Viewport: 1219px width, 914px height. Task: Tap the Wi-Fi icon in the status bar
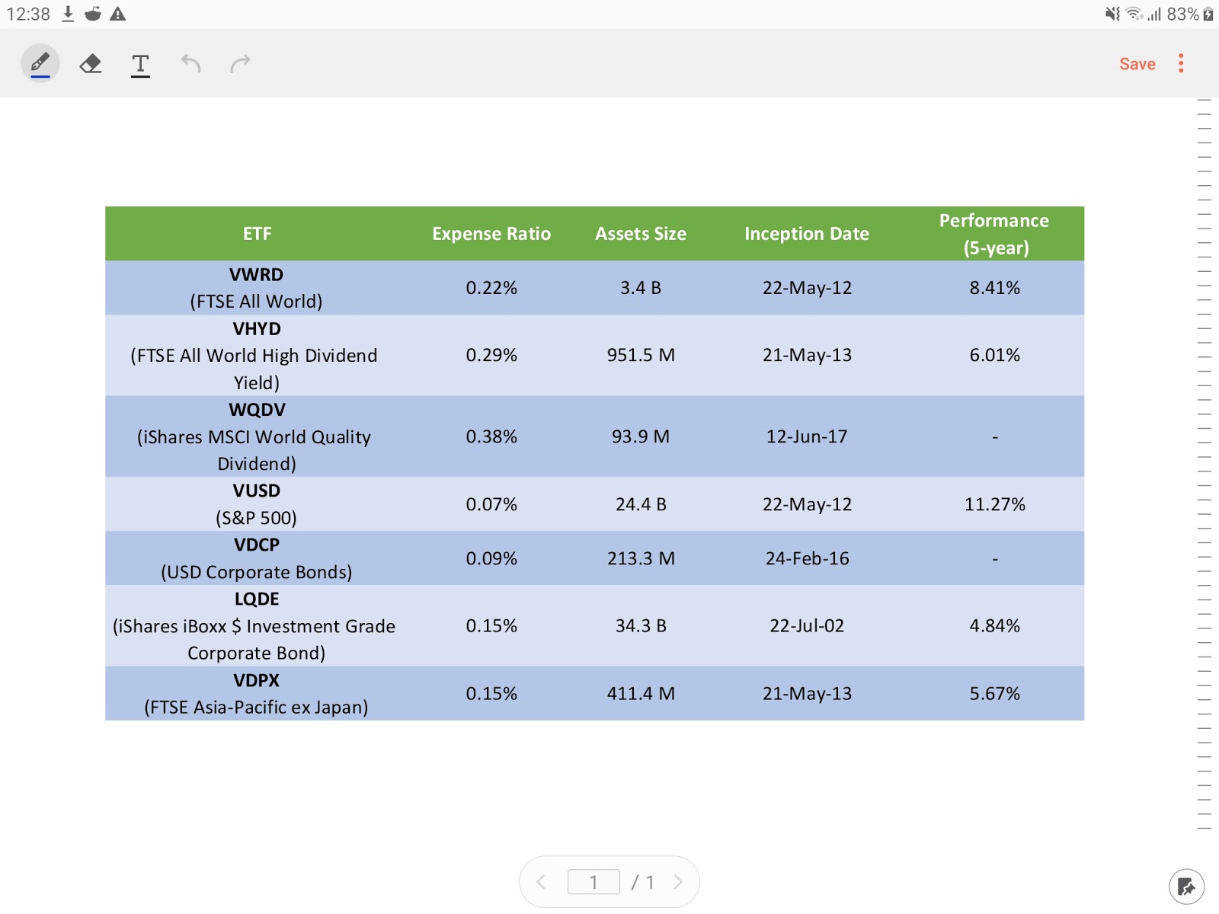click(1134, 13)
